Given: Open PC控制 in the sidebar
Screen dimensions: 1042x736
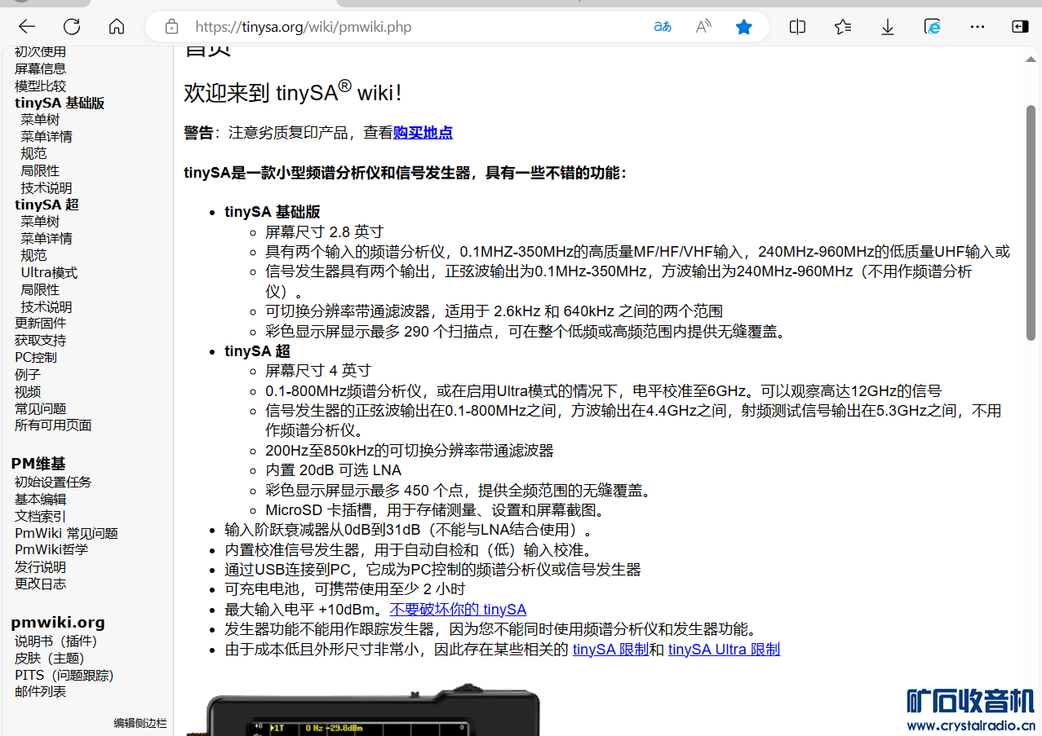Looking at the screenshot, I should click(x=36, y=358).
